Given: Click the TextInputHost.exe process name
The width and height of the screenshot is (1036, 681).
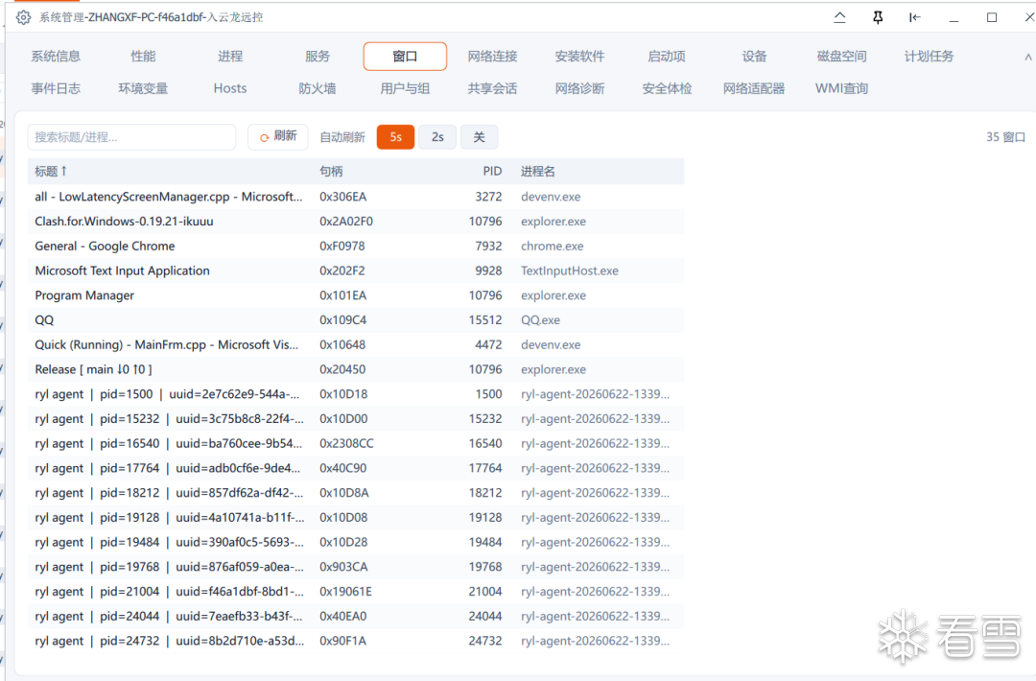Looking at the screenshot, I should [570, 270].
